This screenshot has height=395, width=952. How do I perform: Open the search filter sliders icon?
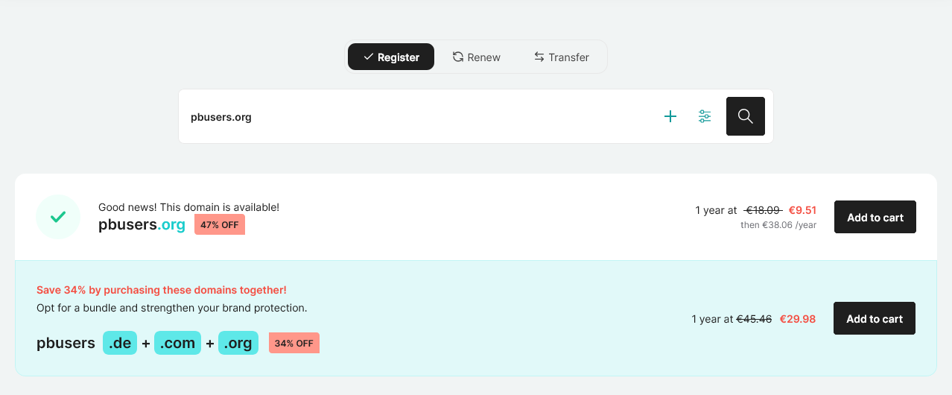(x=705, y=116)
